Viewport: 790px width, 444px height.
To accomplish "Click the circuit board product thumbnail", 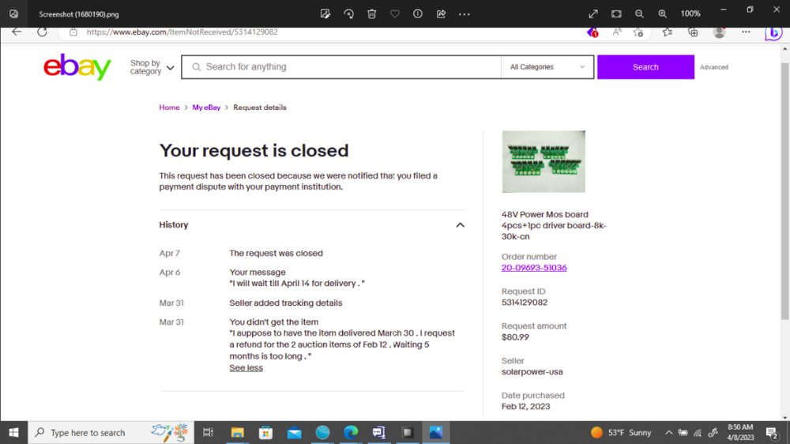I will coord(544,161).
